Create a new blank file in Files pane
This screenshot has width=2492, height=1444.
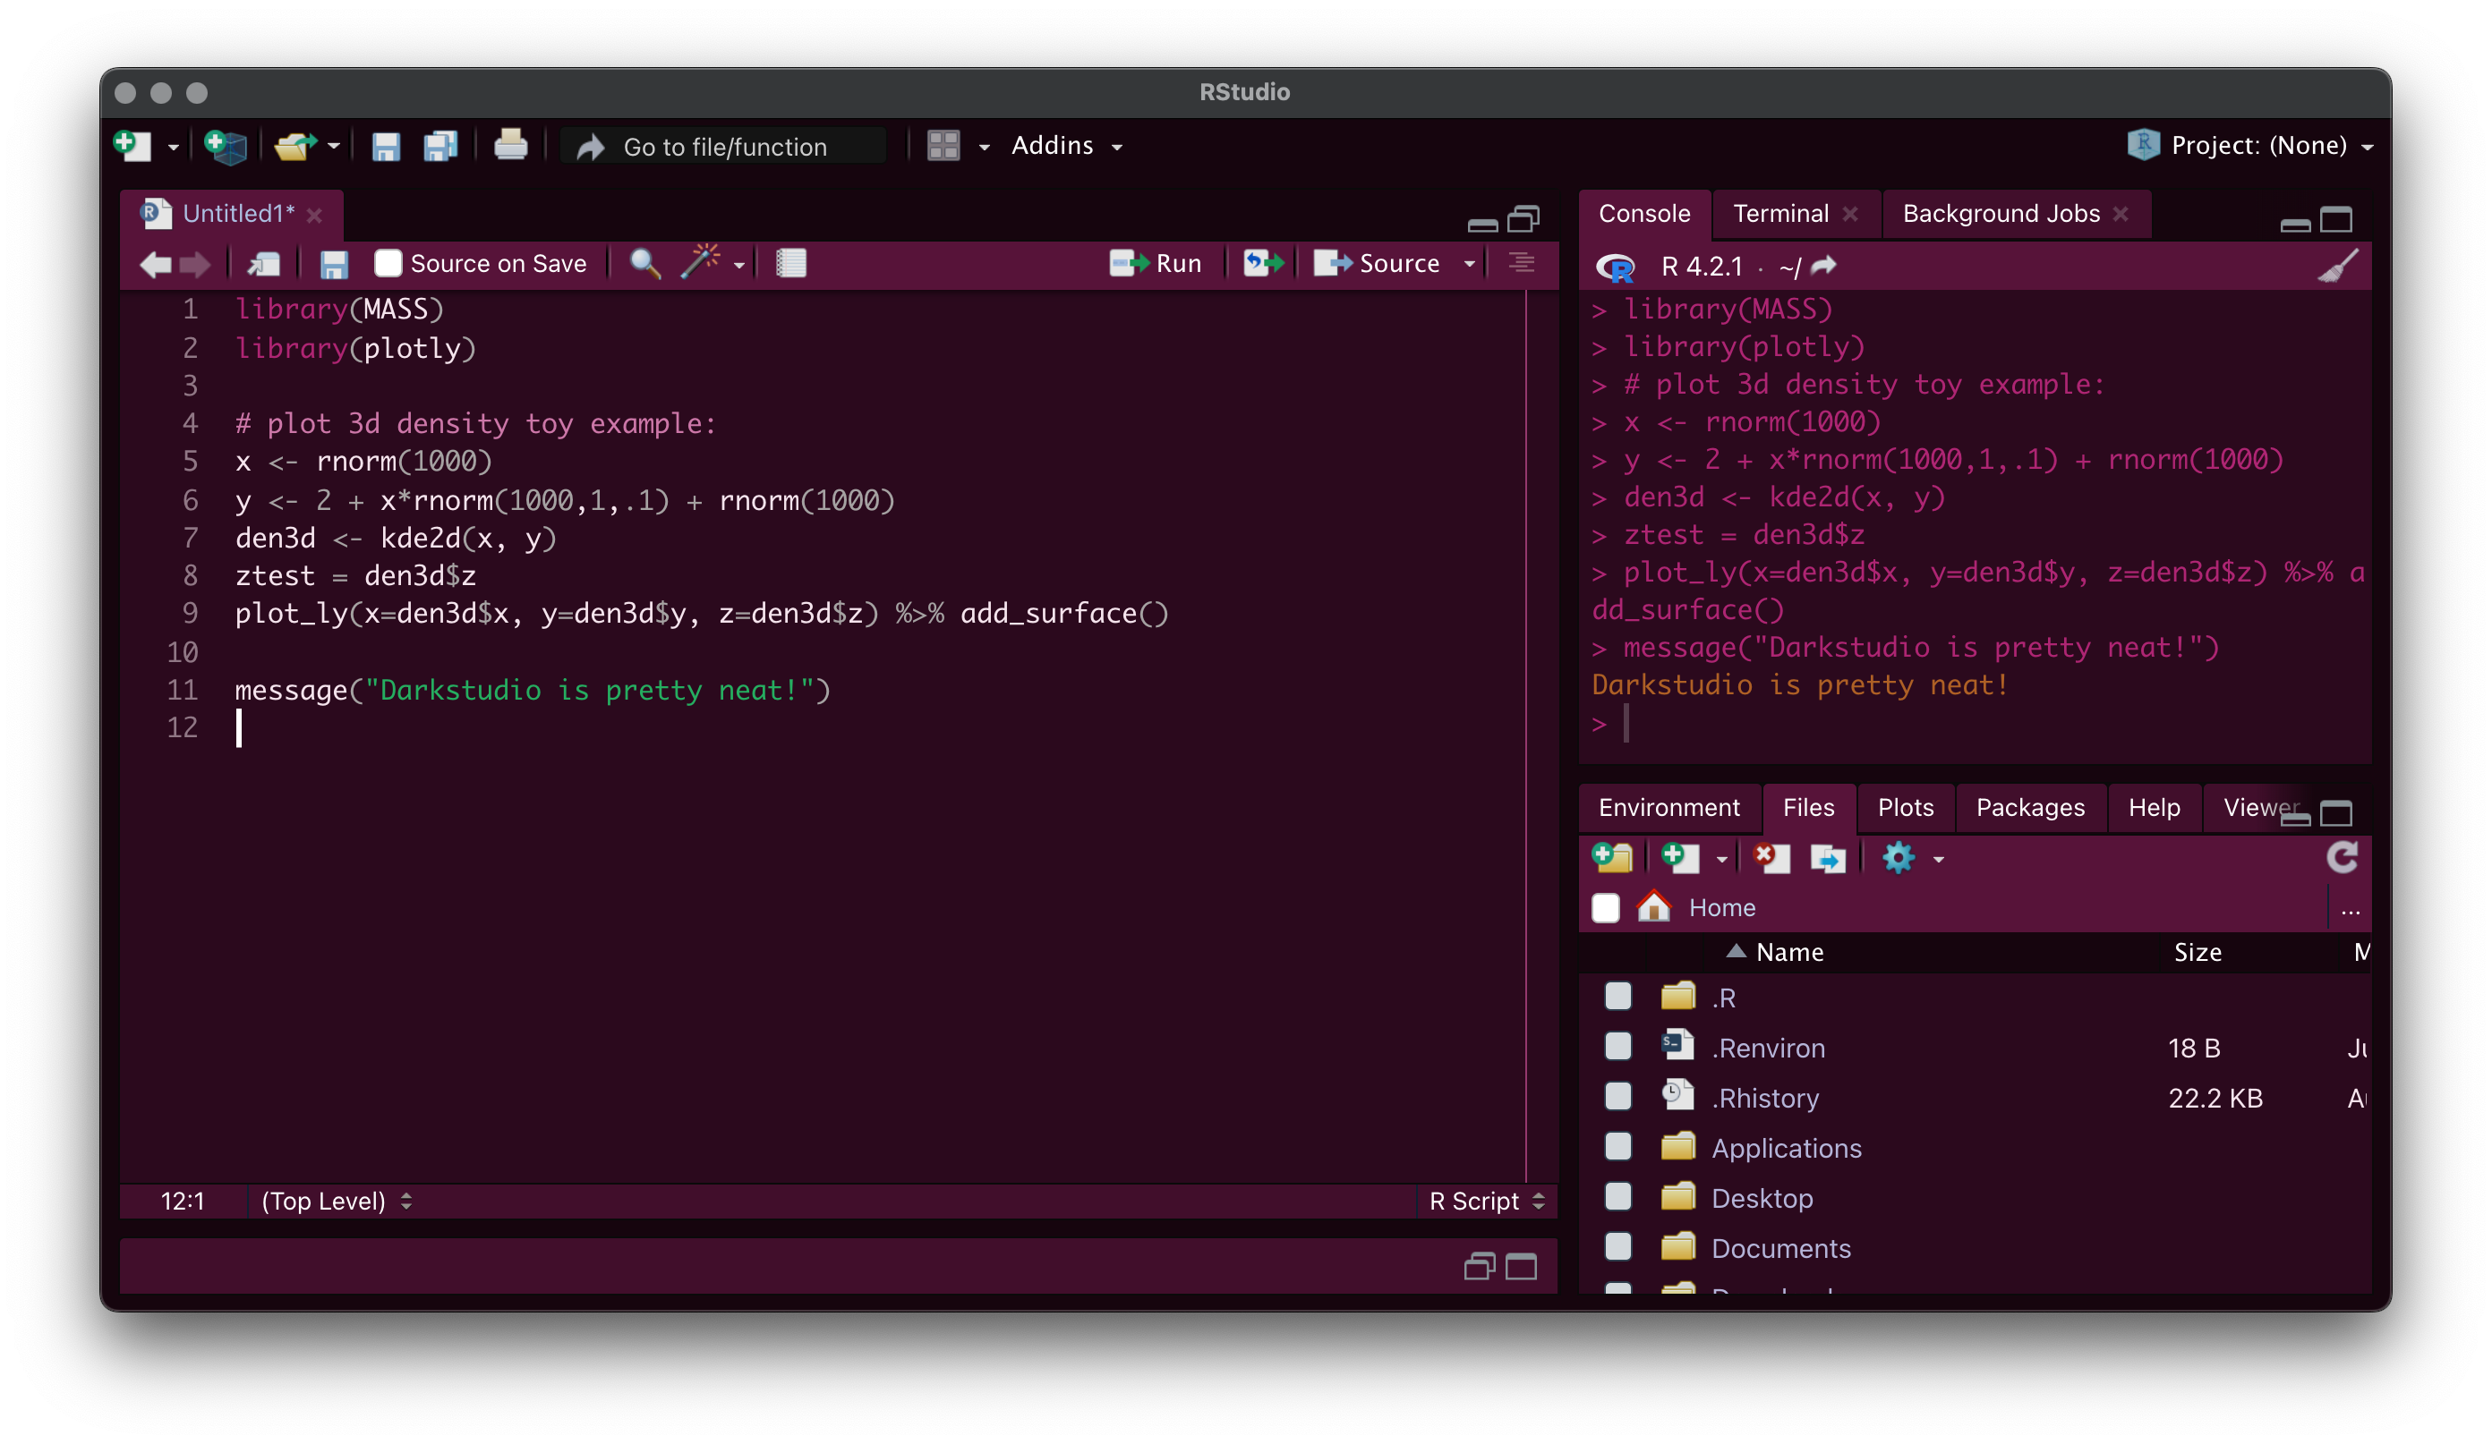pyautogui.click(x=1680, y=858)
